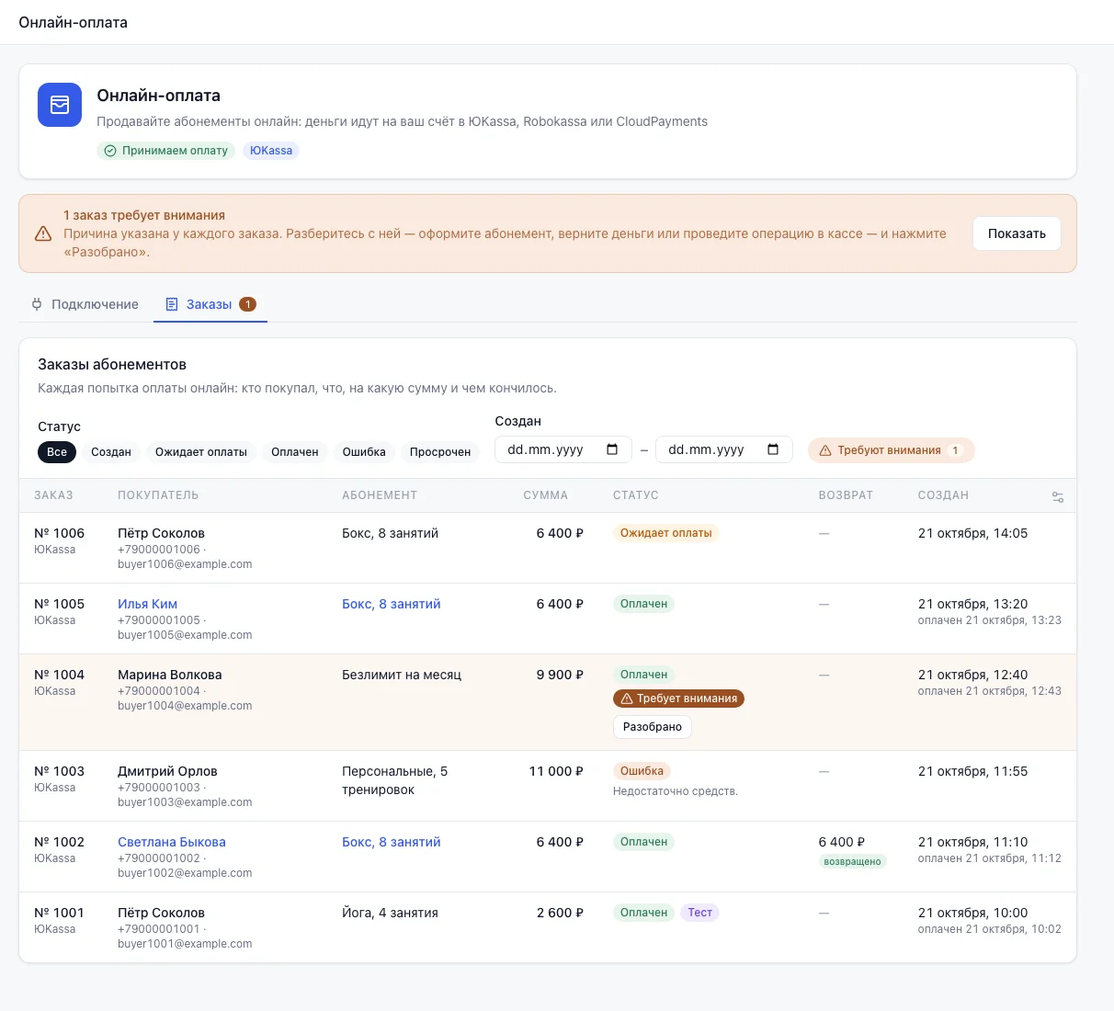1114x1011 pixels.
Task: Click the СУММА column header
Action: pos(546,495)
